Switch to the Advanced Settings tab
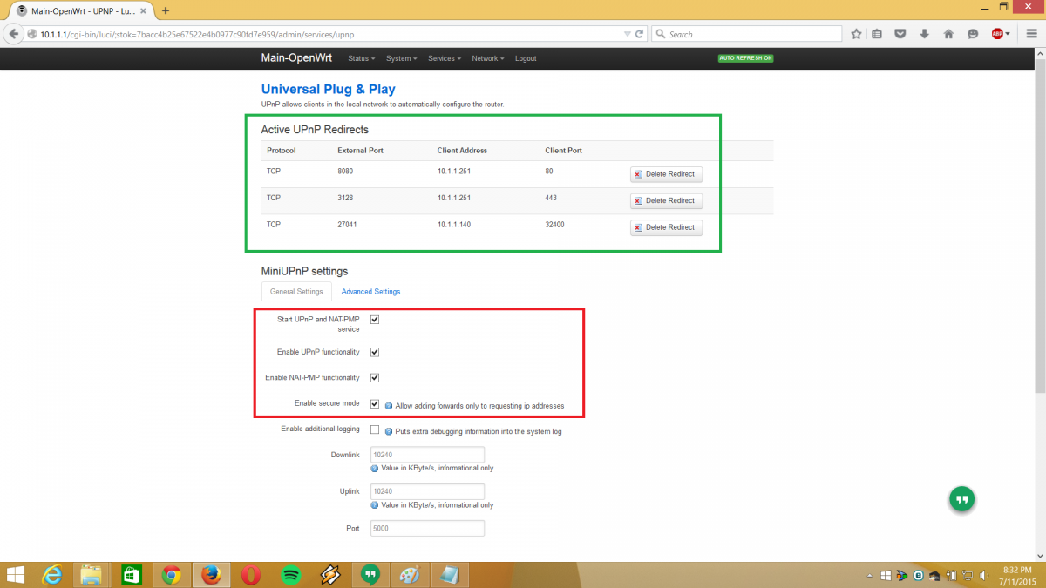 click(370, 292)
